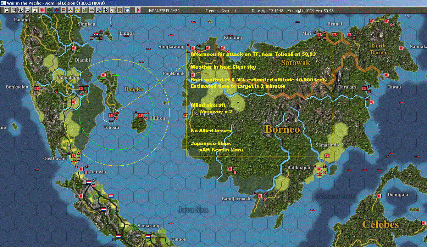Open the globe icon in toolbar

point(99,10)
